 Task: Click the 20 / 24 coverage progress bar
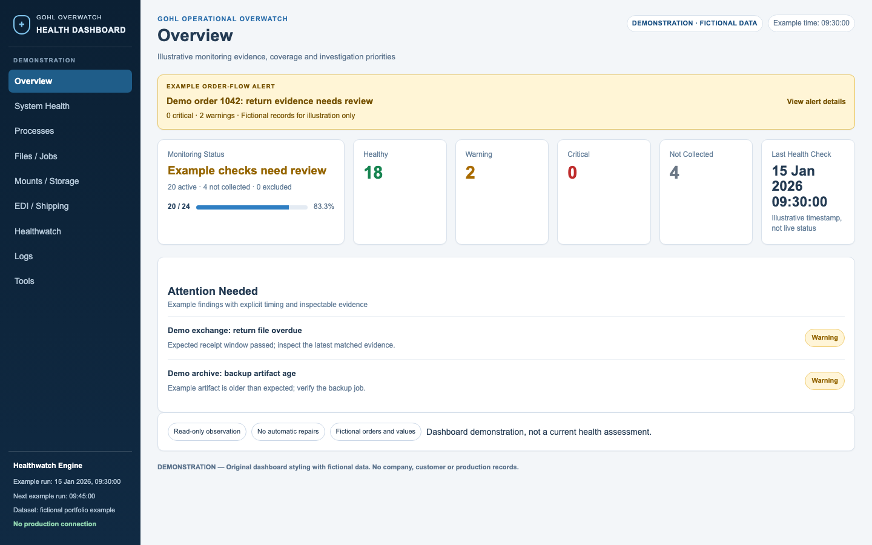point(252,207)
